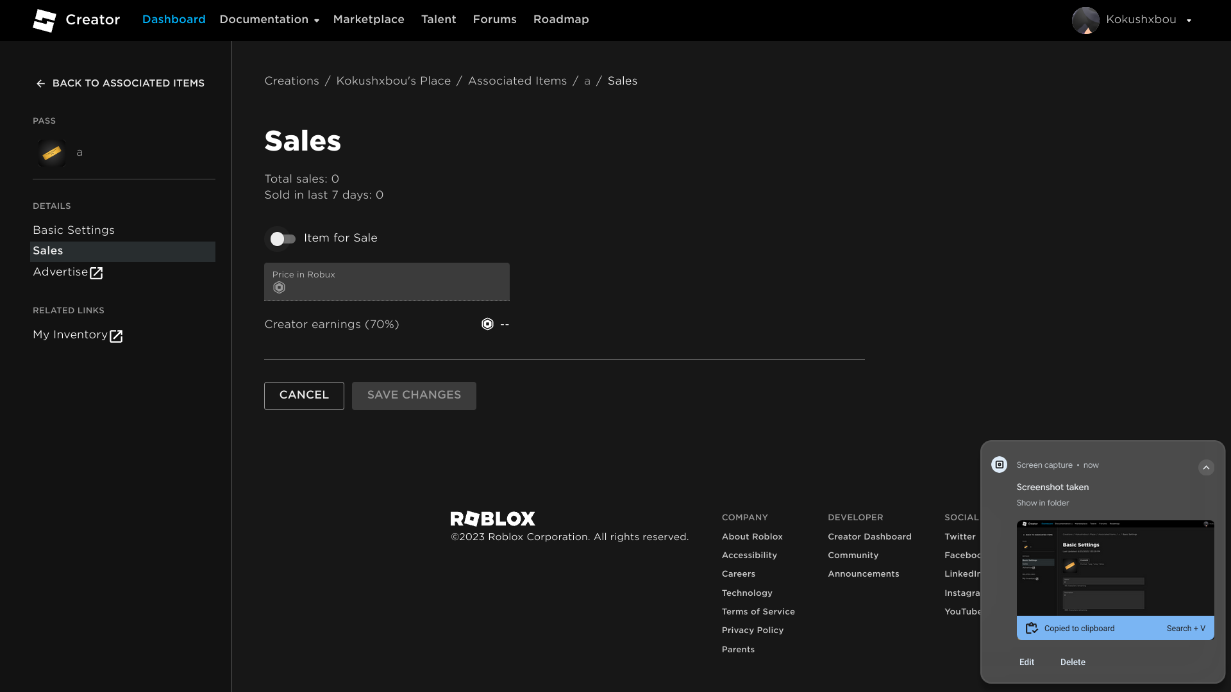1231x692 pixels.
Task: Open the Accessibility footer link
Action: pos(749,556)
